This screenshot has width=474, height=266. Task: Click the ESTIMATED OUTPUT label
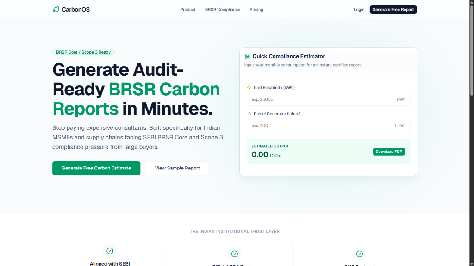point(270,146)
